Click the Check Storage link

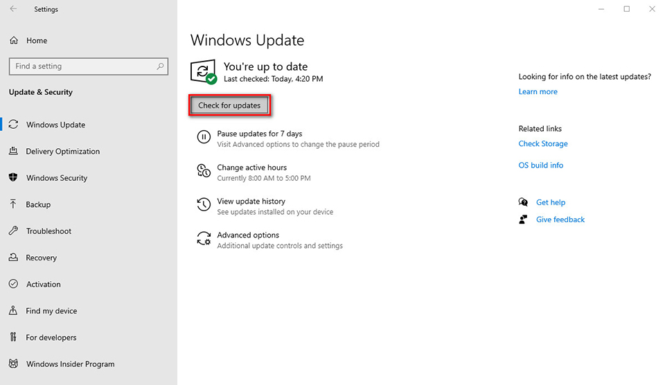point(543,144)
